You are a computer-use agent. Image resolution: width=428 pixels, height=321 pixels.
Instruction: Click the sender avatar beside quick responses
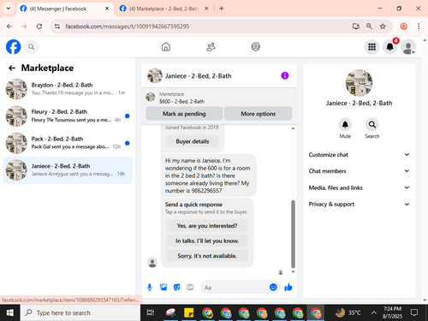click(152, 263)
